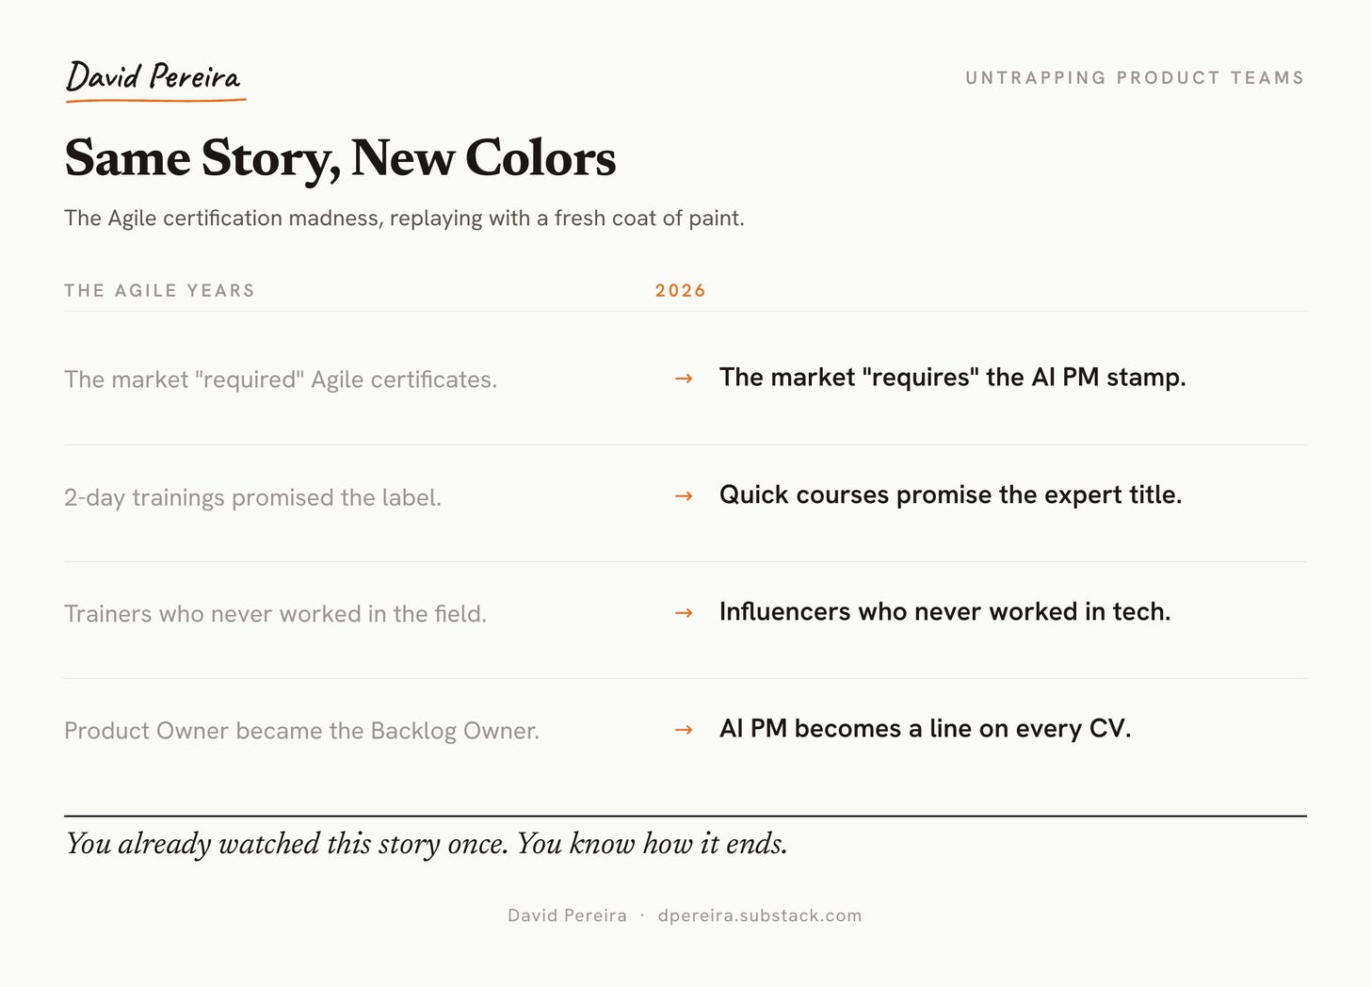Click the italic 'You already watched this story' quote
The width and height of the screenshot is (1371, 987).
[x=426, y=844]
